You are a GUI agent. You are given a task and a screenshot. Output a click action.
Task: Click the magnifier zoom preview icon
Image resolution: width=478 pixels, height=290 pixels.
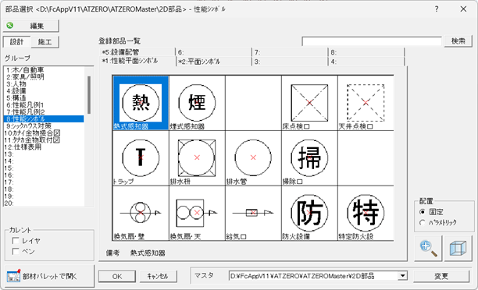[428, 248]
